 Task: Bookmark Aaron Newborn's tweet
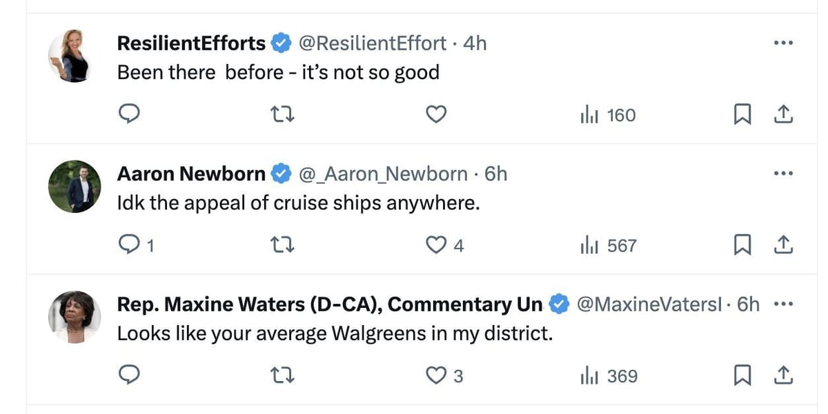point(742,244)
